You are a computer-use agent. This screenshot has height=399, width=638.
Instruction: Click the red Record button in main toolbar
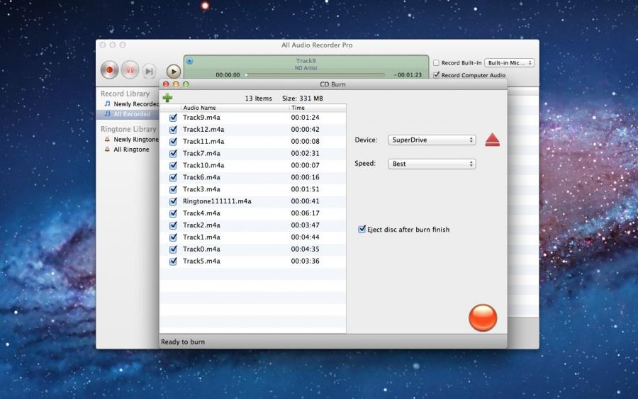pyautogui.click(x=109, y=70)
